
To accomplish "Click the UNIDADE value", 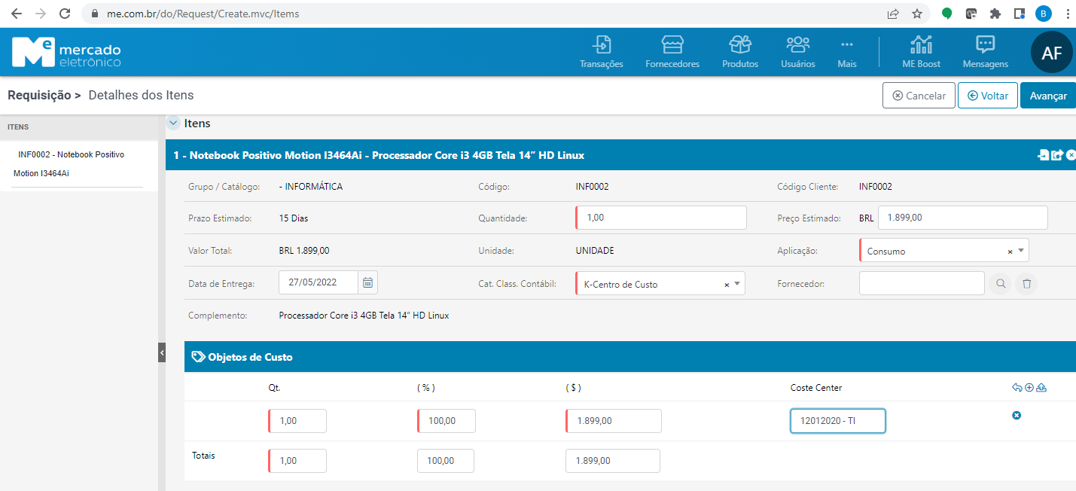I will point(595,251).
